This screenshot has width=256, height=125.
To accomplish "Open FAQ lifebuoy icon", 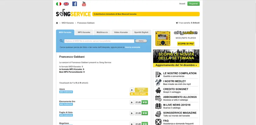I will 158,122.
